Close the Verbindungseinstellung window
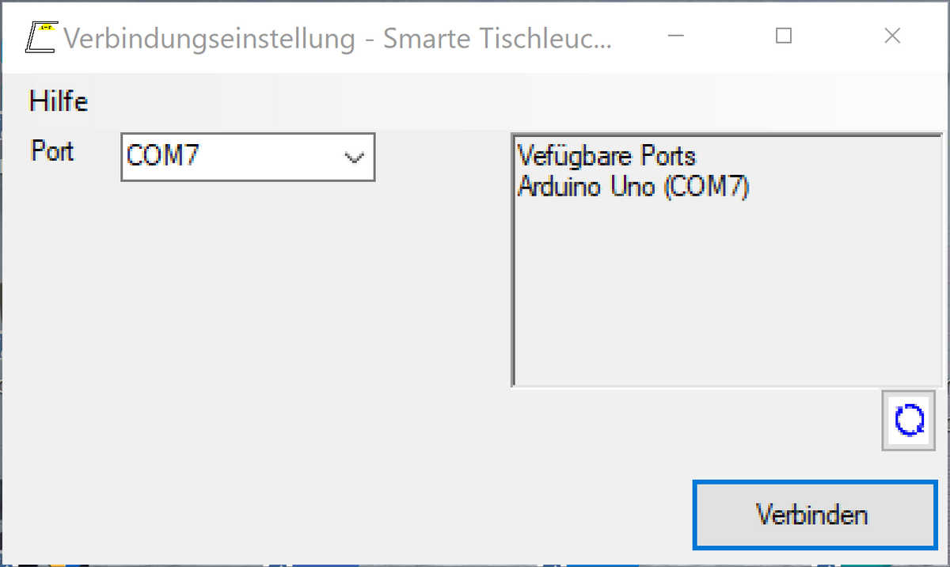 (892, 36)
